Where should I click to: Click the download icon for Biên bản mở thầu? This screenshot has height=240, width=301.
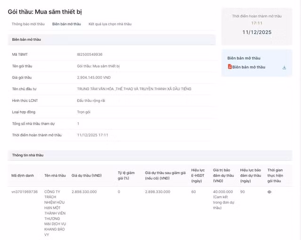coord(285,67)
